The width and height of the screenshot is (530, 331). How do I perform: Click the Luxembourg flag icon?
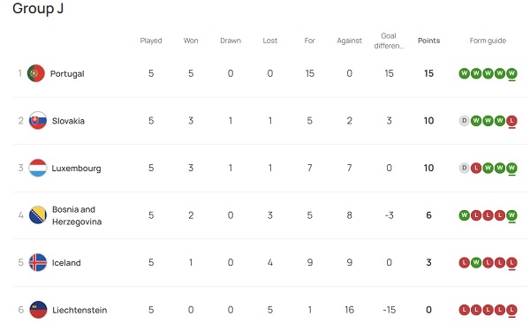pos(37,168)
